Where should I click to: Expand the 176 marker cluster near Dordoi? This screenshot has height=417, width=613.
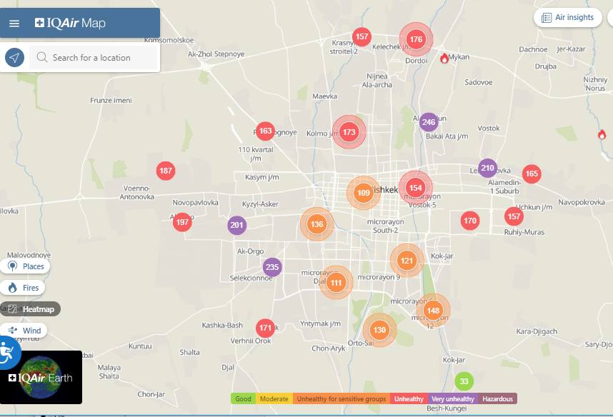pos(416,39)
